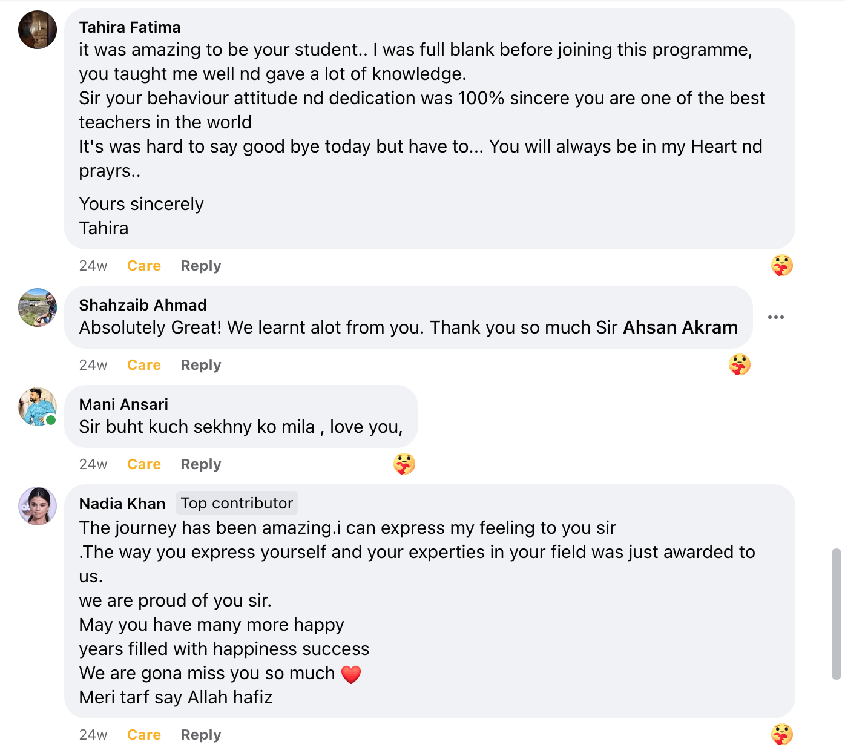Open Shahzaib Ahmad's profile picture
This screenshot has height=753, width=845.
pos(38,307)
